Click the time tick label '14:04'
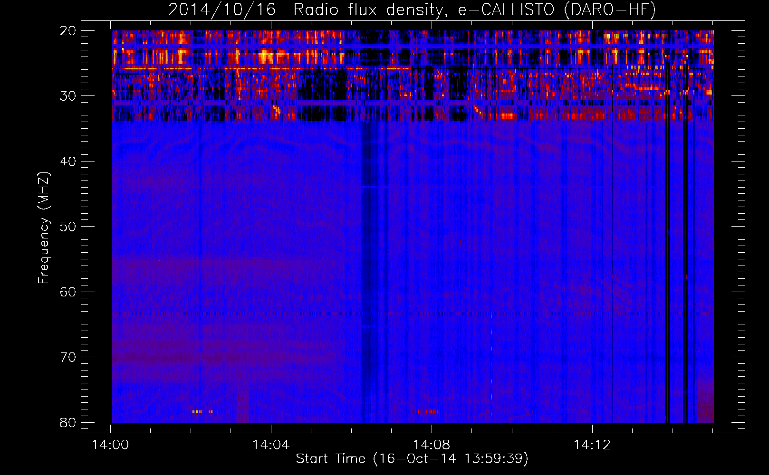Image resolution: width=769 pixels, height=475 pixels. 271,445
